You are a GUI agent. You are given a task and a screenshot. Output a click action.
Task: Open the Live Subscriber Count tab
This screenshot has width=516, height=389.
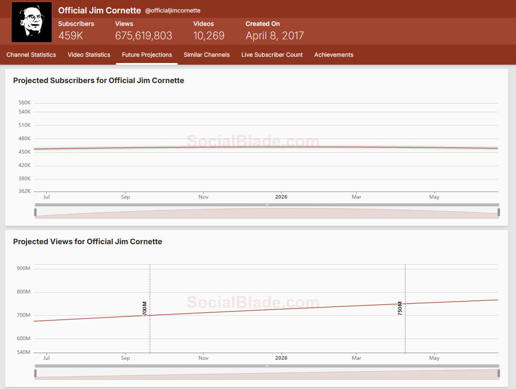point(272,55)
